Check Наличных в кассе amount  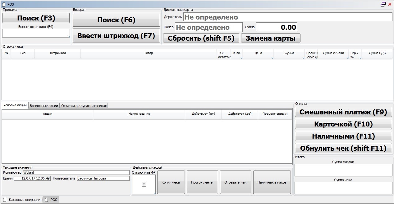(x=272, y=182)
